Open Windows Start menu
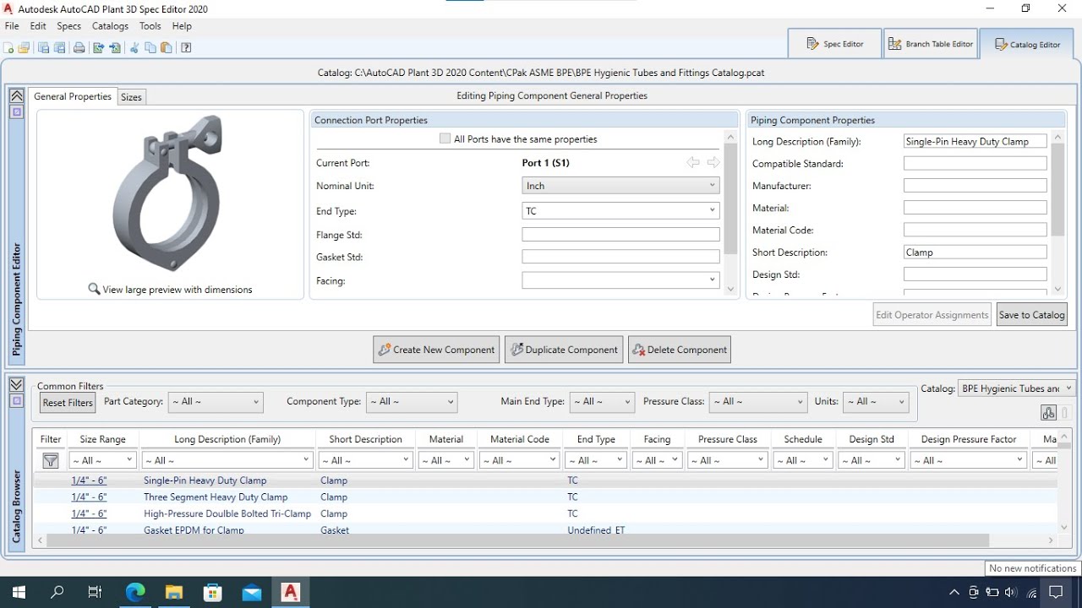Screen dimensions: 1082x608 (19, 593)
